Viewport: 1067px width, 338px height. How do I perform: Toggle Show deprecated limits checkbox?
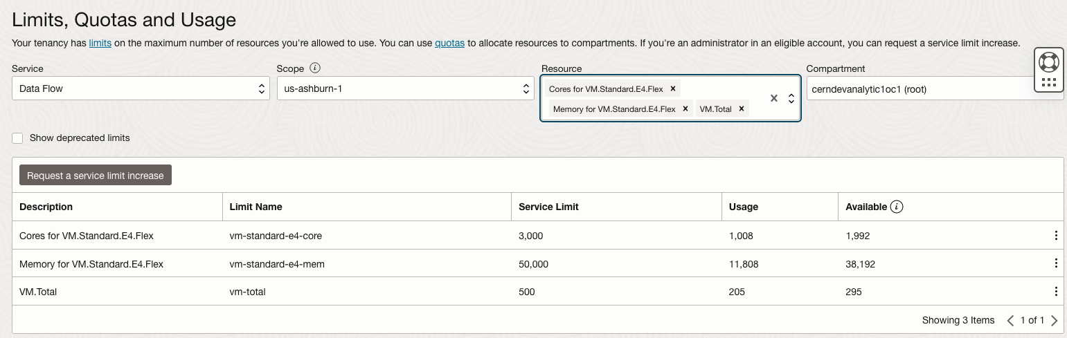point(18,138)
